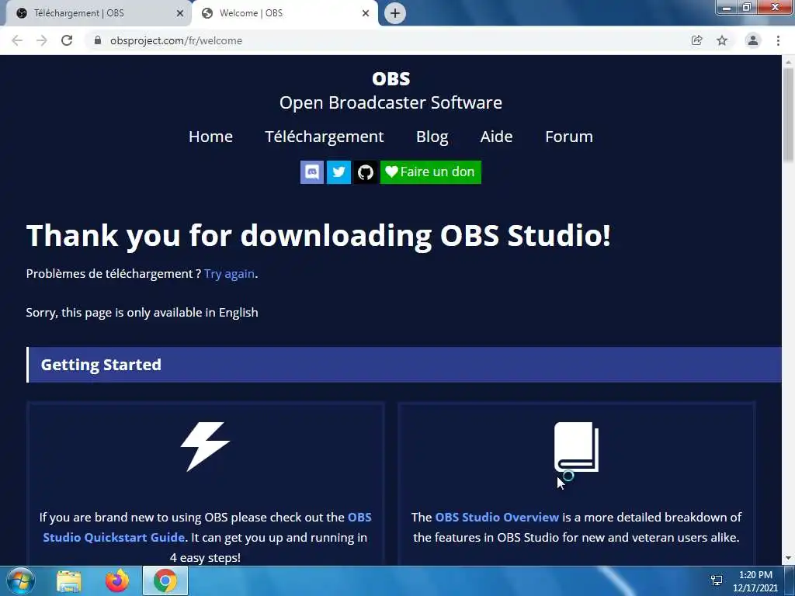Click the scrollbar up arrow
This screenshot has height=596, width=795.
pyautogui.click(x=788, y=62)
